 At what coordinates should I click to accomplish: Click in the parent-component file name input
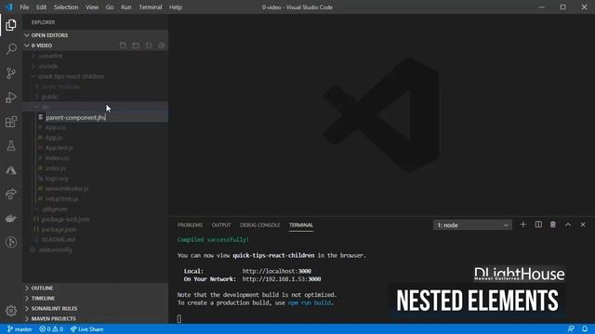click(106, 118)
